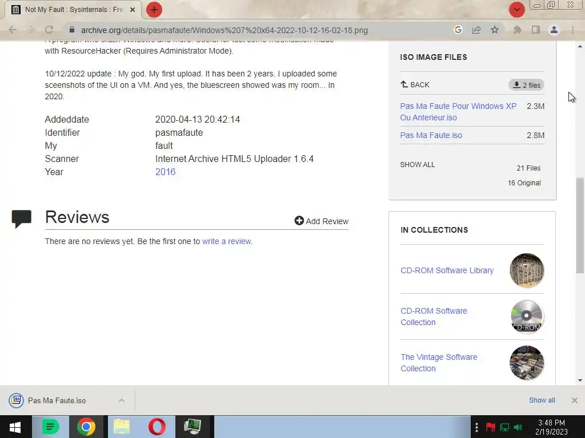Click Vintage Software Collection thumbnail

[x=526, y=363]
